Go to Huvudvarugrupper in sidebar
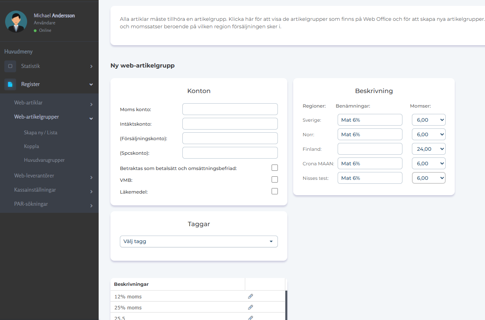The height and width of the screenshot is (320, 485). [x=44, y=160]
